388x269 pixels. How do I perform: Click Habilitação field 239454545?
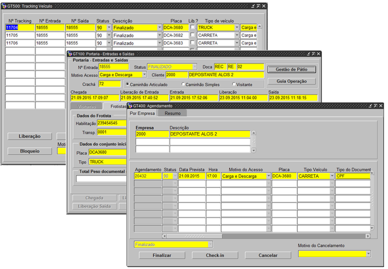click(x=112, y=123)
